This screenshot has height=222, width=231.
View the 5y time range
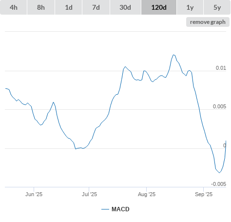coord(217,7)
